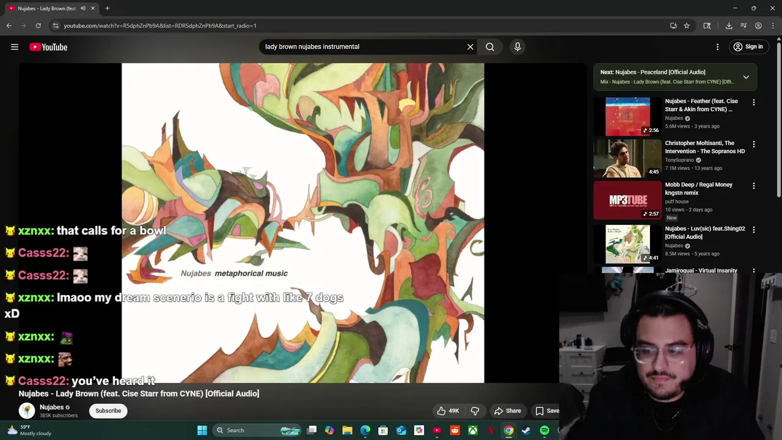Click the browser address bar URL
Screen dimensions: 782x440
(x=160, y=26)
